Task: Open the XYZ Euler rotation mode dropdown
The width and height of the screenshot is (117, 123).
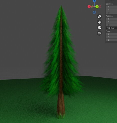Action: pyautogui.click(x=111, y=28)
